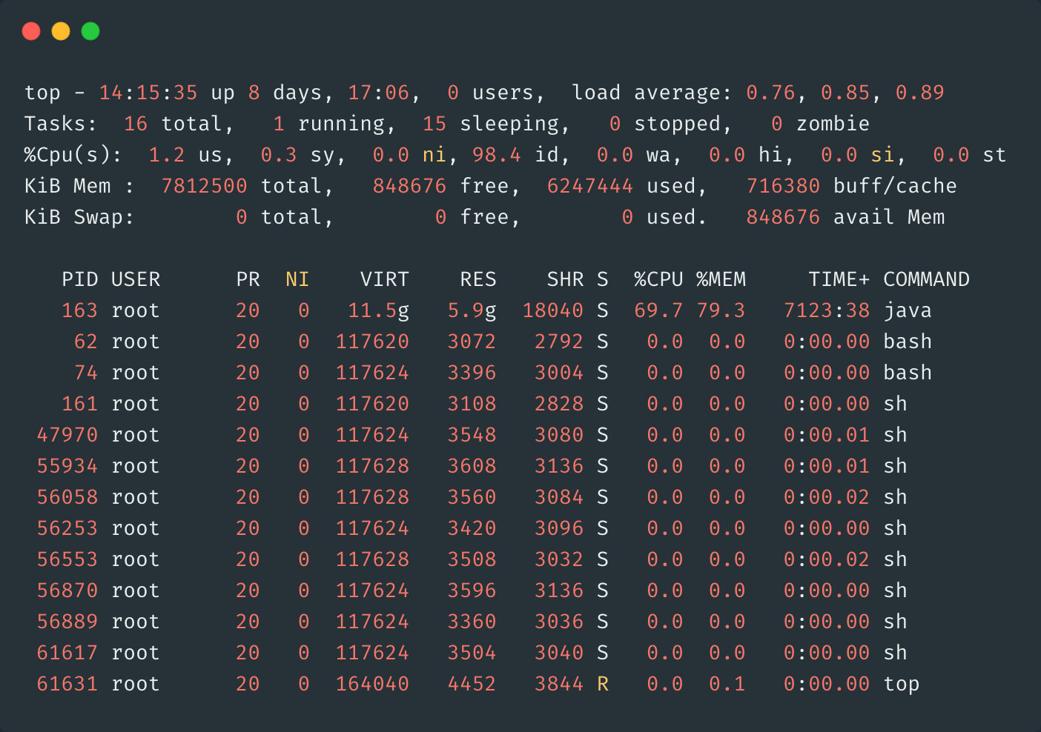This screenshot has height=732, width=1041.
Task: Click the 164040 VIRT value
Action: pos(372,684)
